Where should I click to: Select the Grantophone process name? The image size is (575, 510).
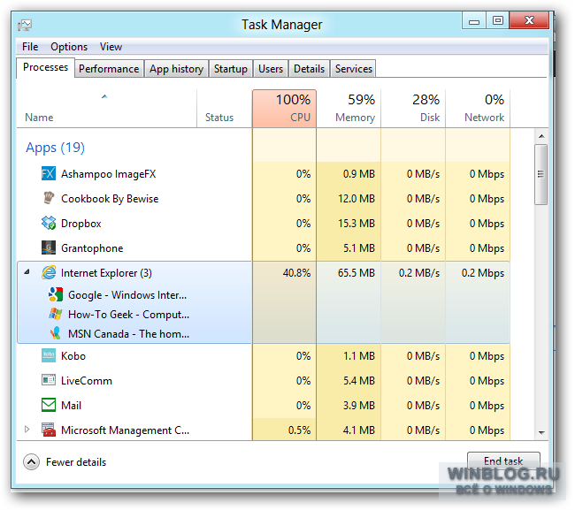[92, 248]
